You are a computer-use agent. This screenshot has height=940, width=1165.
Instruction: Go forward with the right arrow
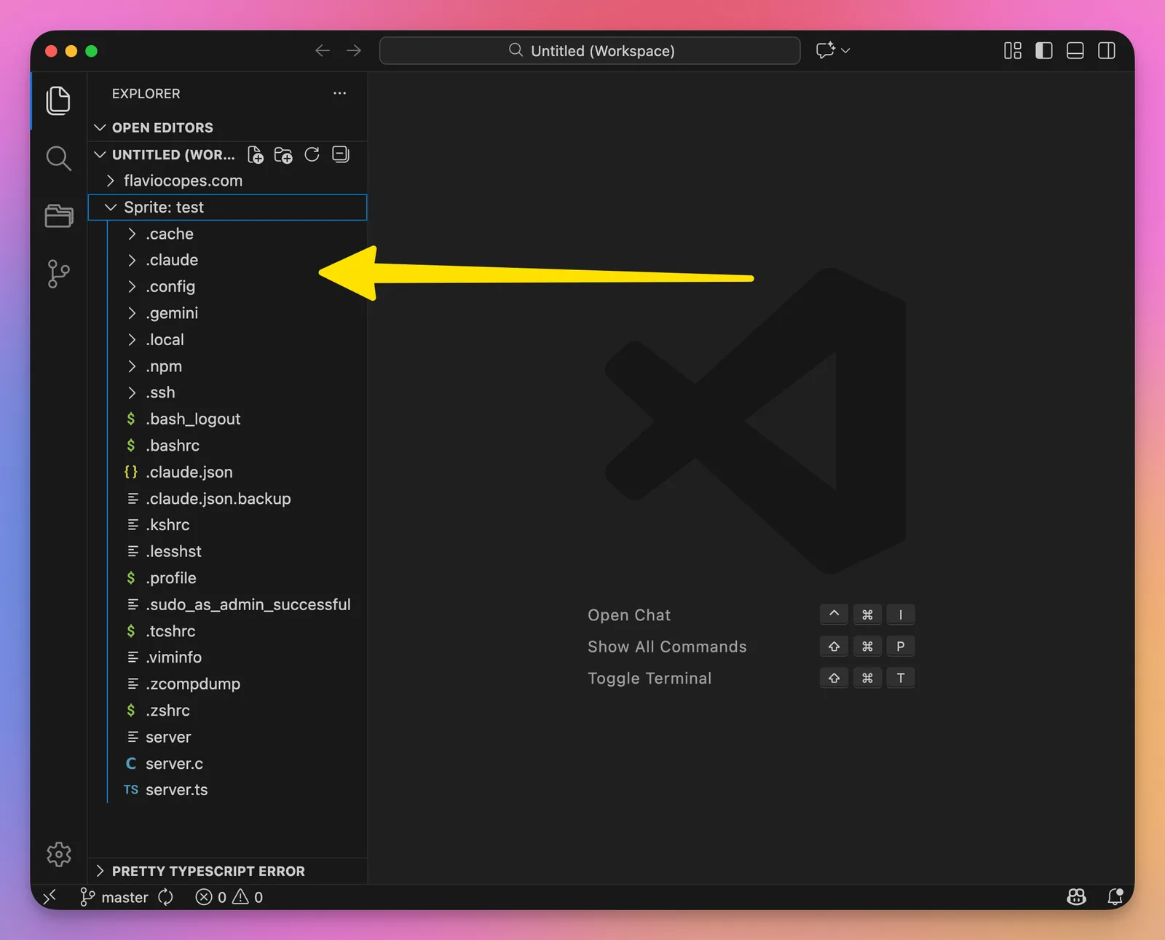pyautogui.click(x=354, y=50)
